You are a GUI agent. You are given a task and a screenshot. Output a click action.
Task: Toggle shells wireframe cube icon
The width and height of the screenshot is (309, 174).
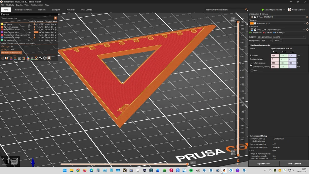pyautogui.click(x=45, y=58)
